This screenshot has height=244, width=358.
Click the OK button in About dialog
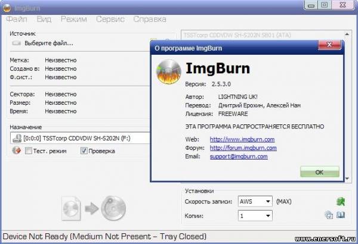click(x=319, y=172)
